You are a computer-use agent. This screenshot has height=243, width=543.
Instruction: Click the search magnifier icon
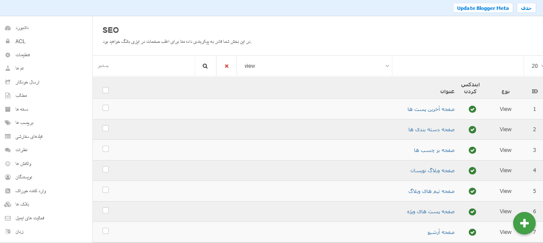[x=205, y=66]
